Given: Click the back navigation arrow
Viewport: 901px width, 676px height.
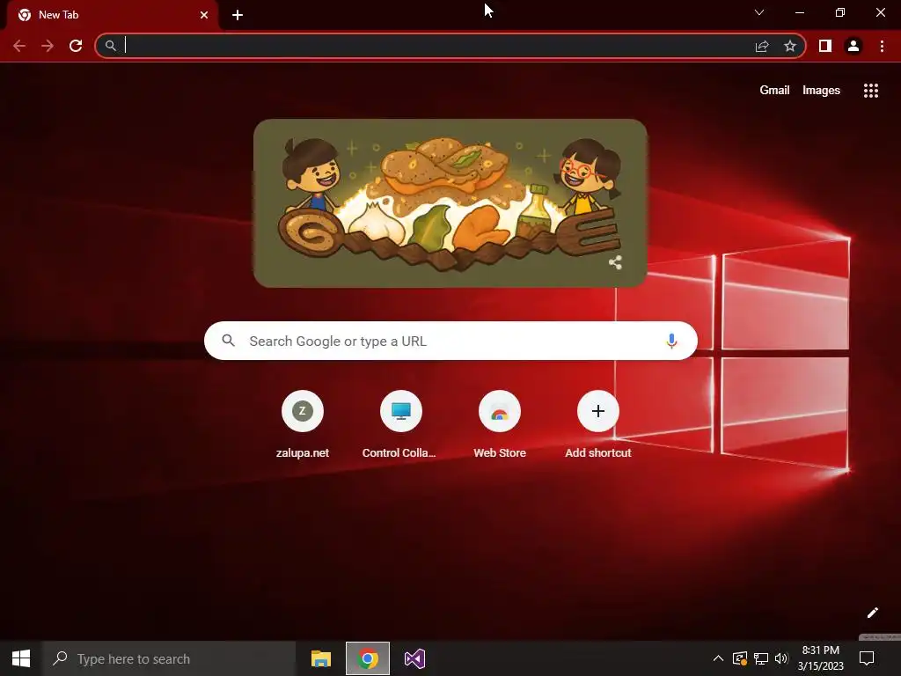Looking at the screenshot, I should pos(19,46).
